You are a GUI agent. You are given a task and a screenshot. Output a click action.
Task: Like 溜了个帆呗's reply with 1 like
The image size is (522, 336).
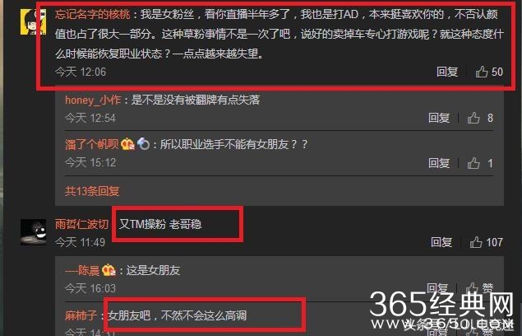(x=480, y=163)
